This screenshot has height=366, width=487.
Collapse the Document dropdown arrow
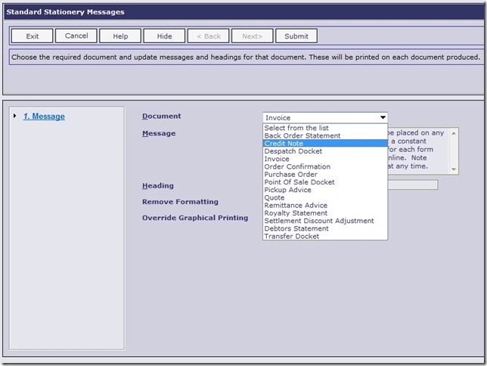coord(383,118)
